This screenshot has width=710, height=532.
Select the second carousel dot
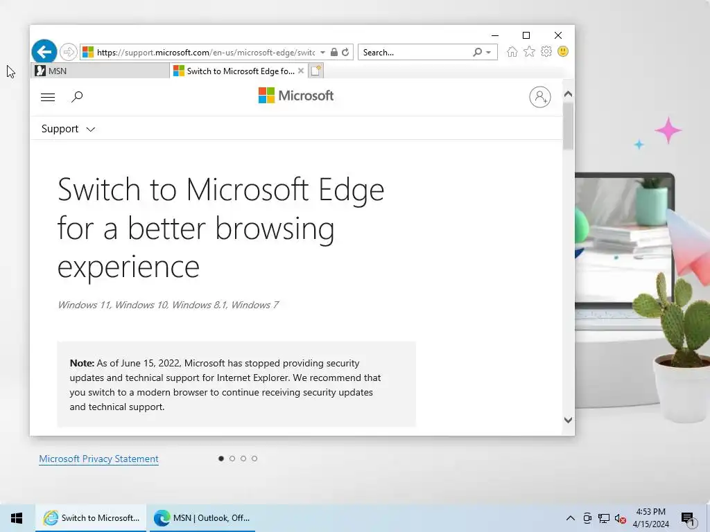(232, 459)
